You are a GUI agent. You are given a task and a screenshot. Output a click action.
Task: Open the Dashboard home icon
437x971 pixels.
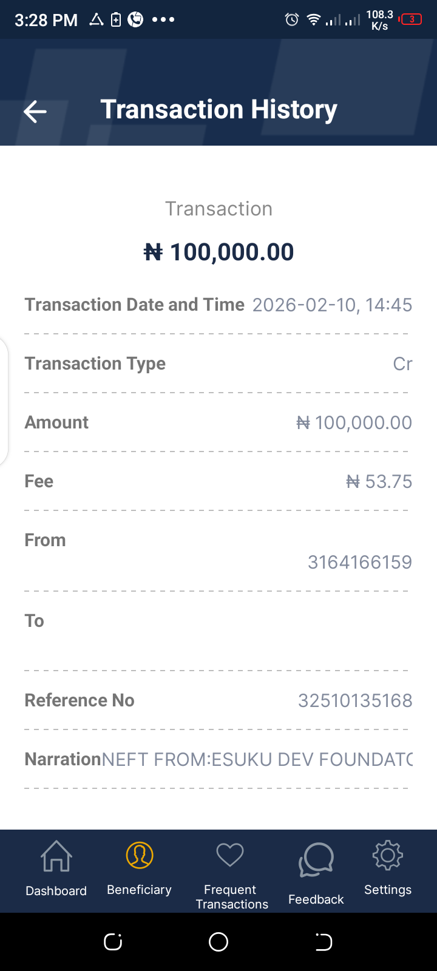(x=56, y=856)
